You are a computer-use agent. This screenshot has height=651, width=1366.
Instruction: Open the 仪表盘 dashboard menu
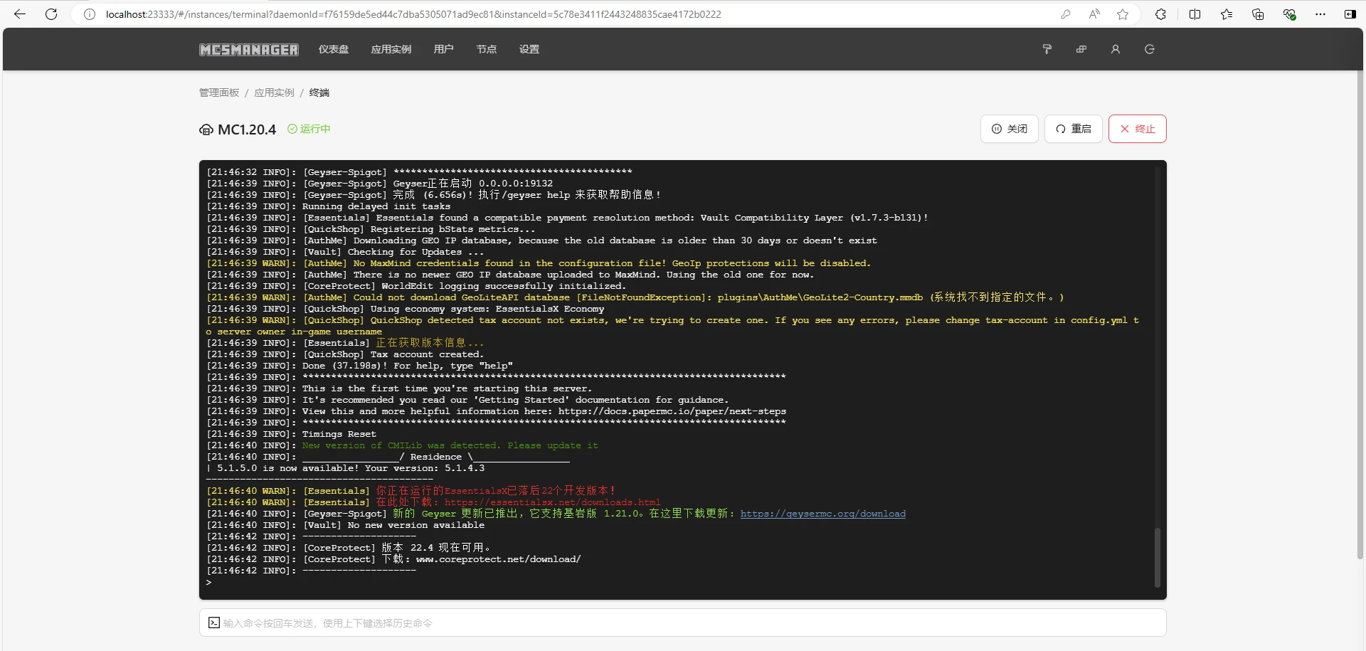click(333, 49)
